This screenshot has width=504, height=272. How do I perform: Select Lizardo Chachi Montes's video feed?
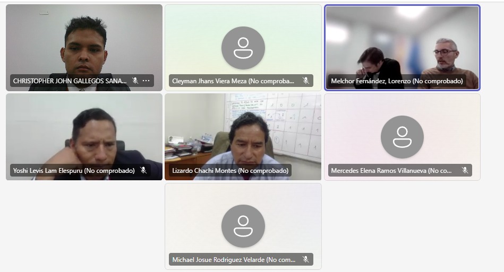(243, 137)
